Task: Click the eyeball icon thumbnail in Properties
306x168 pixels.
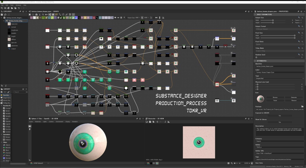Action: coord(260,99)
